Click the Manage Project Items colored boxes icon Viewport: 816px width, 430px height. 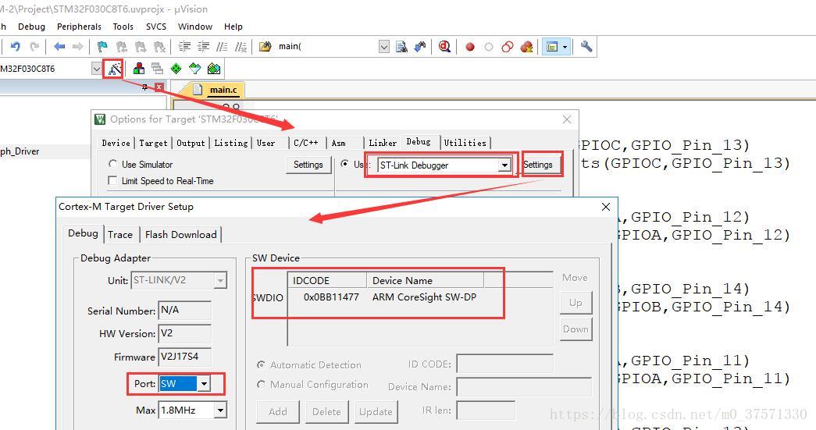coord(139,69)
